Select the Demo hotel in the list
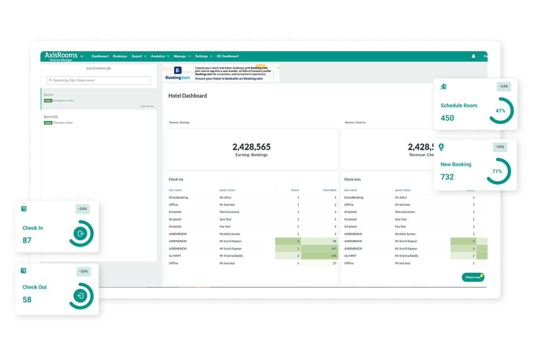This screenshot has height=356, width=533. pyautogui.click(x=99, y=99)
